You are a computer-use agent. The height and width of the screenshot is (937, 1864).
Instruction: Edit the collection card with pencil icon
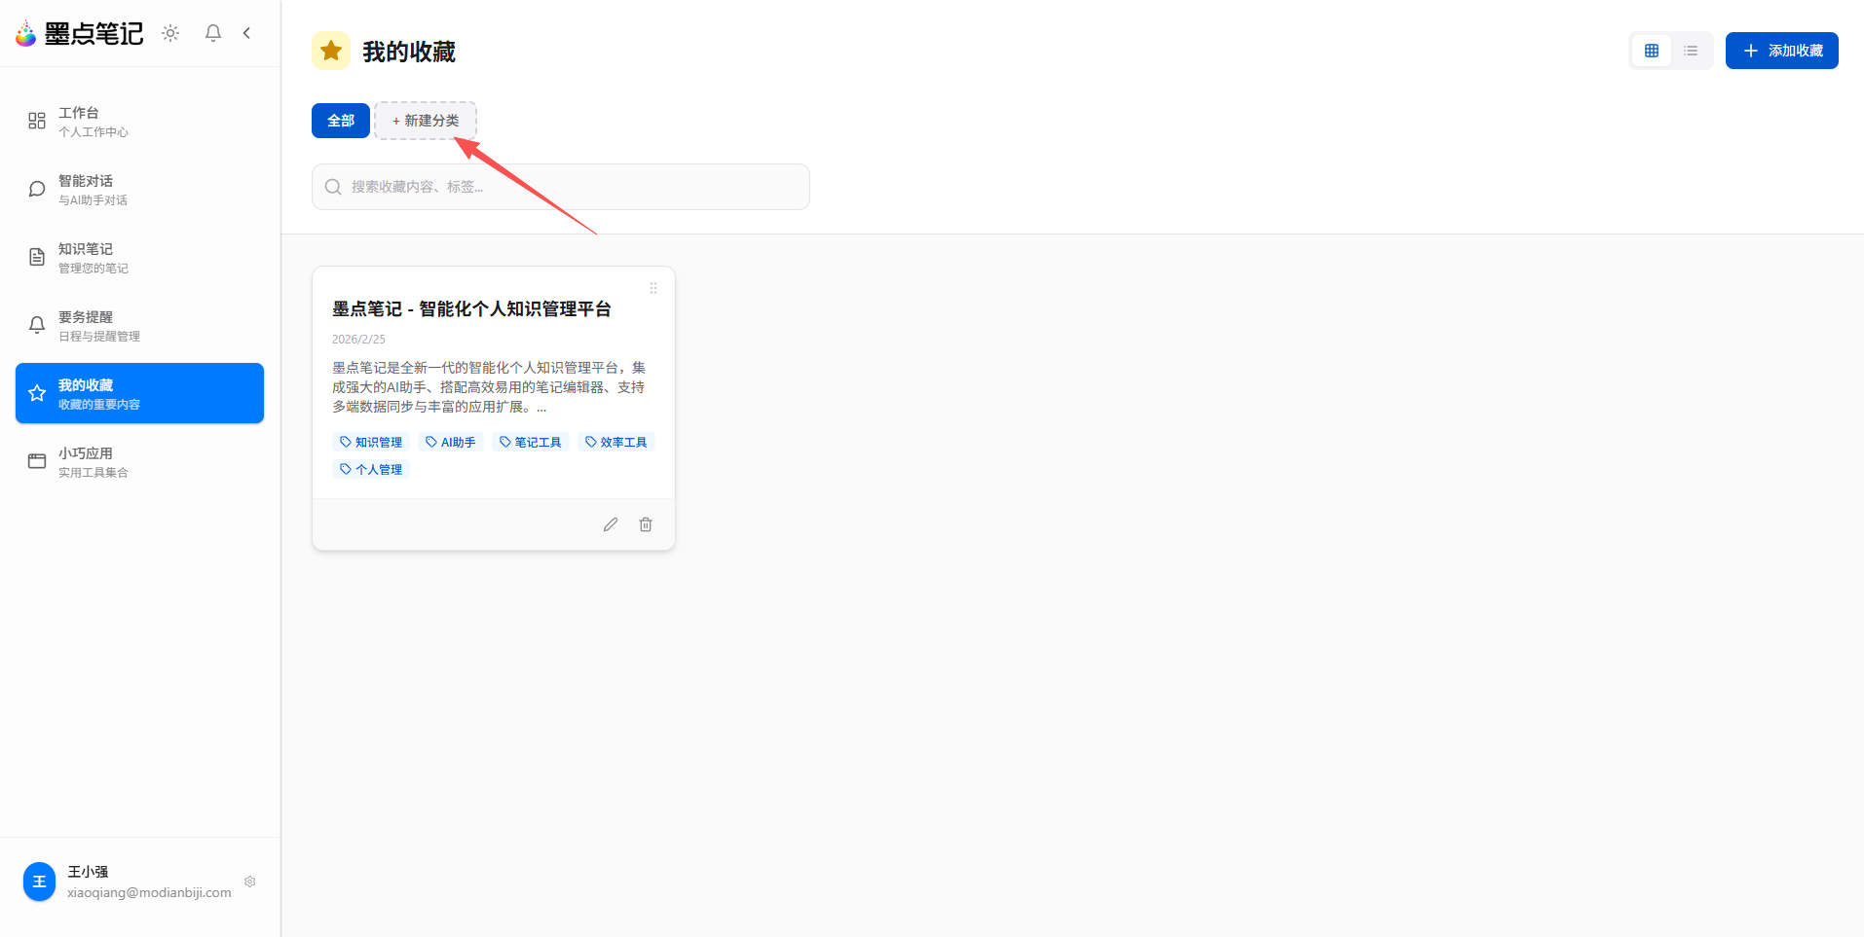click(x=610, y=523)
